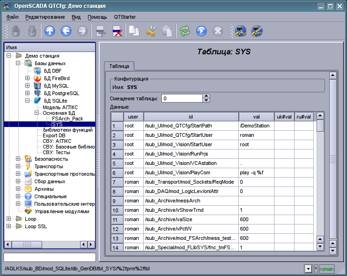Click the /DemoStation value cell
Image resolution: width=347 pixels, height=276 pixels.
coord(256,126)
